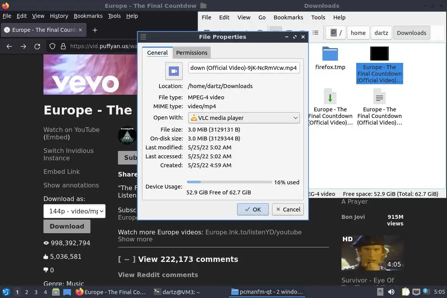Click Show annotations link
Screen dimensions: 447x298
(x=71, y=185)
